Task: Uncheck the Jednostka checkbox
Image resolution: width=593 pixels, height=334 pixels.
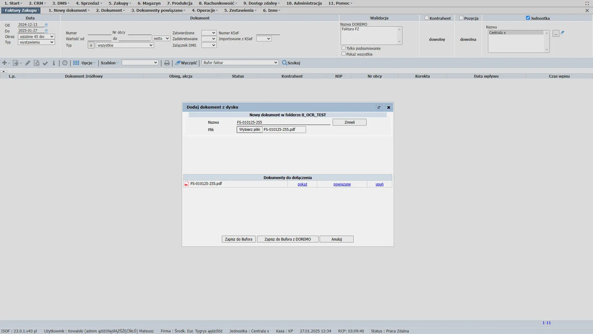Action: (528, 18)
